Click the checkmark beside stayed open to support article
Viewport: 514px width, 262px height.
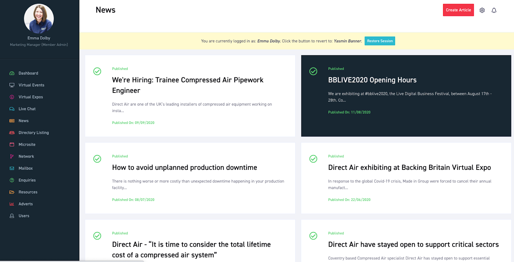pyautogui.click(x=313, y=236)
